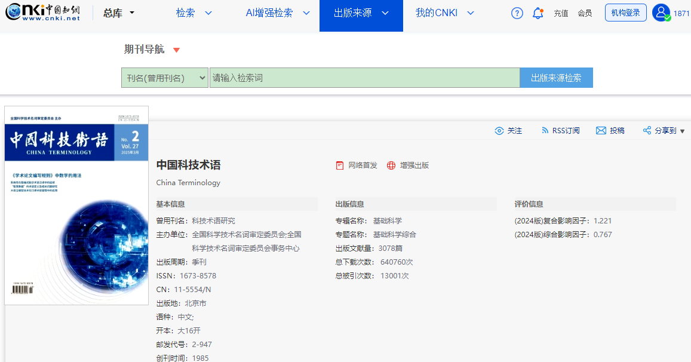
Task: Click the 会员 link
Action: tap(585, 13)
